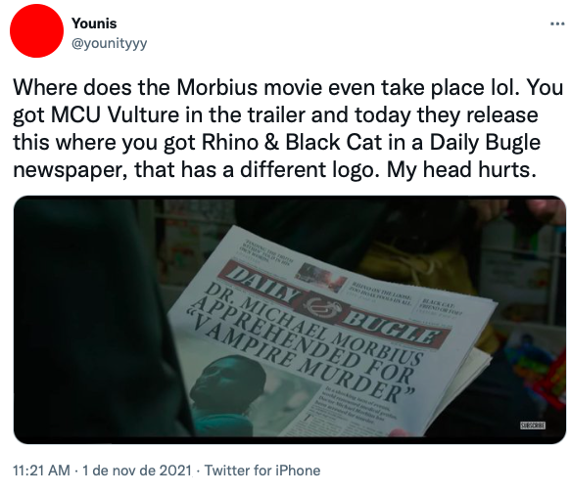
Task: Open the 11:21 AM timestamp link
Action: pyautogui.click(x=41, y=471)
